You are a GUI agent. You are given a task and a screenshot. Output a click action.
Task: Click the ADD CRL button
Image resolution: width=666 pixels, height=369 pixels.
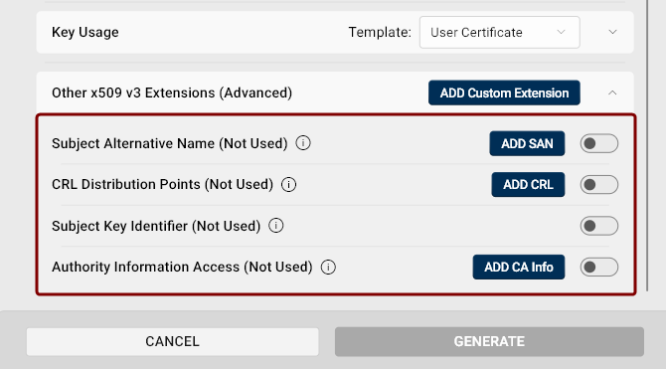tap(528, 185)
